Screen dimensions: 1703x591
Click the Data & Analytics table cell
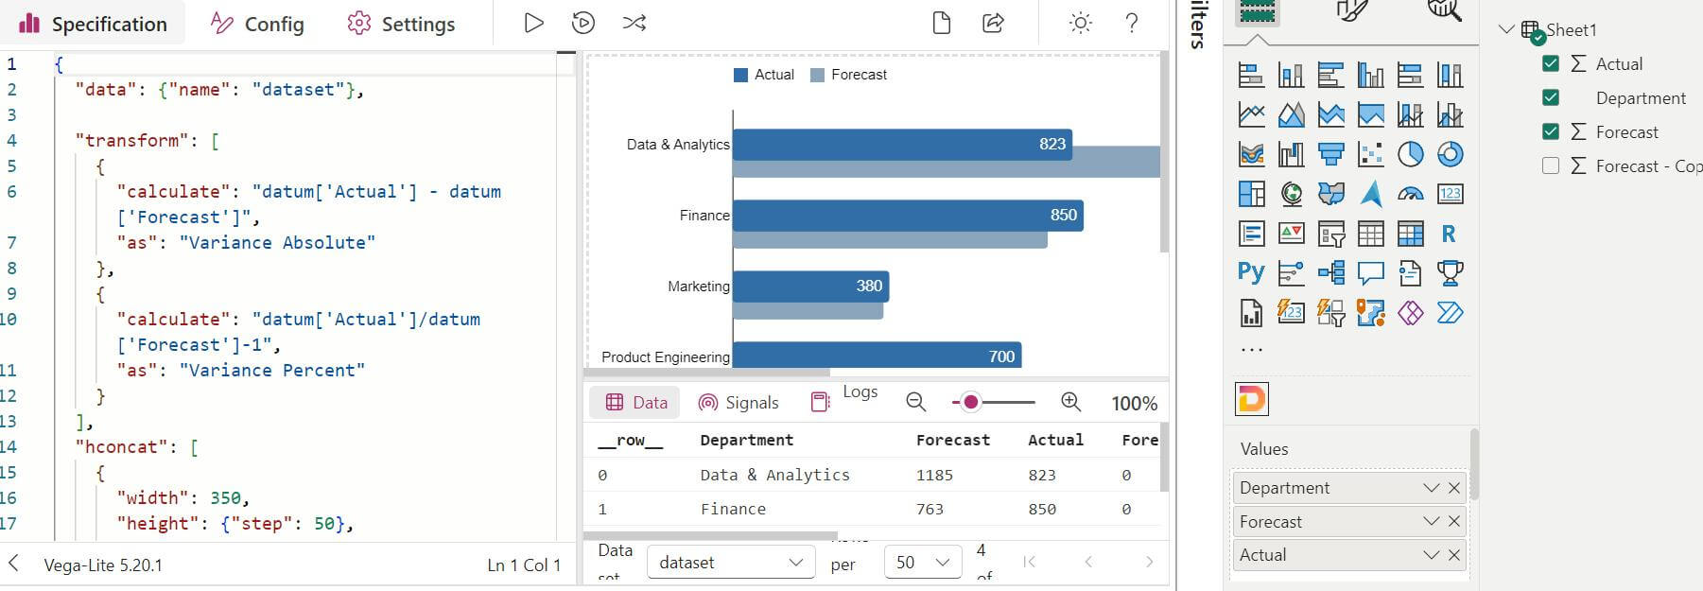(x=774, y=475)
